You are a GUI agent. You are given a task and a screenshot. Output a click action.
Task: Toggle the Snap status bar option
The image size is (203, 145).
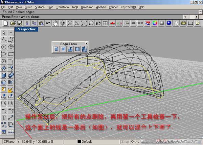125,141
